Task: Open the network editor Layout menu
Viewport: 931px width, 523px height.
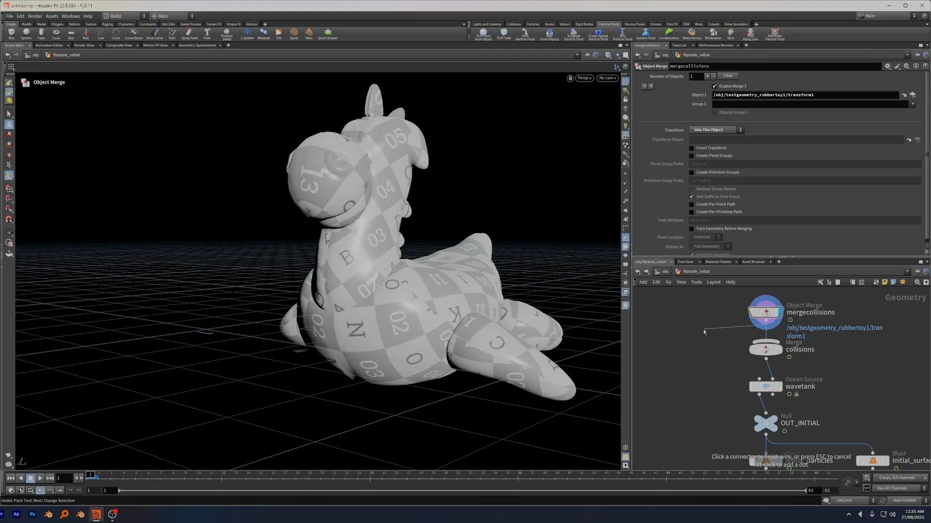Action: coord(713,282)
